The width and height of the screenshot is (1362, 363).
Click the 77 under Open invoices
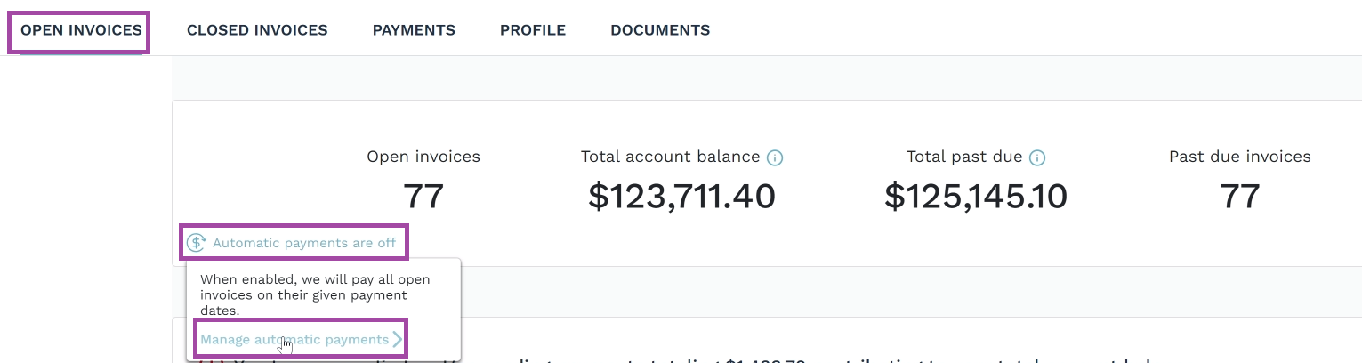click(x=423, y=197)
